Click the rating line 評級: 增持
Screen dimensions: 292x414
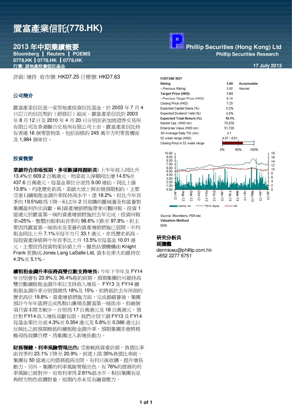coord(25,77)
